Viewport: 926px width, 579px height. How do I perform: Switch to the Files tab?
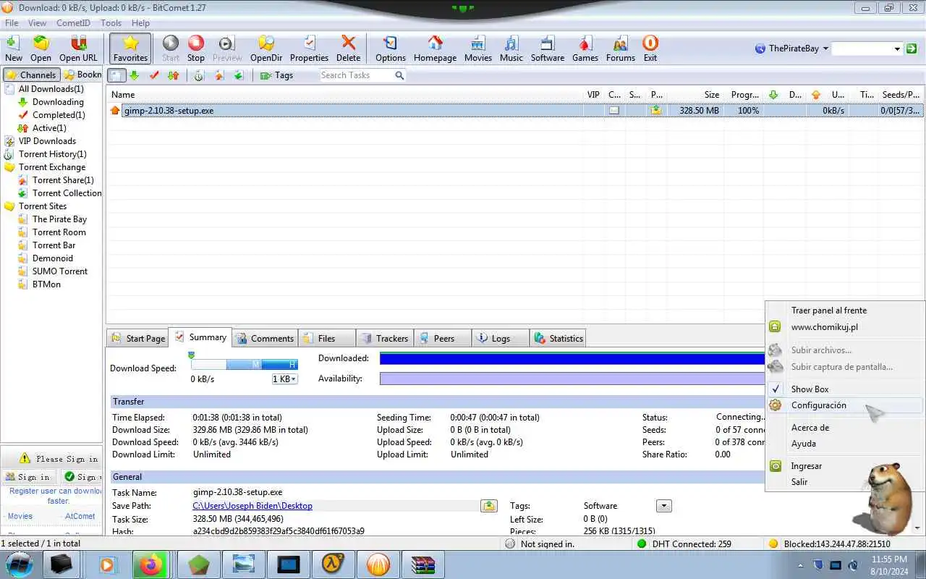(x=326, y=338)
